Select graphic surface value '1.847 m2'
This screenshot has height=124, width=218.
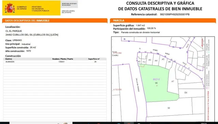click(140, 25)
